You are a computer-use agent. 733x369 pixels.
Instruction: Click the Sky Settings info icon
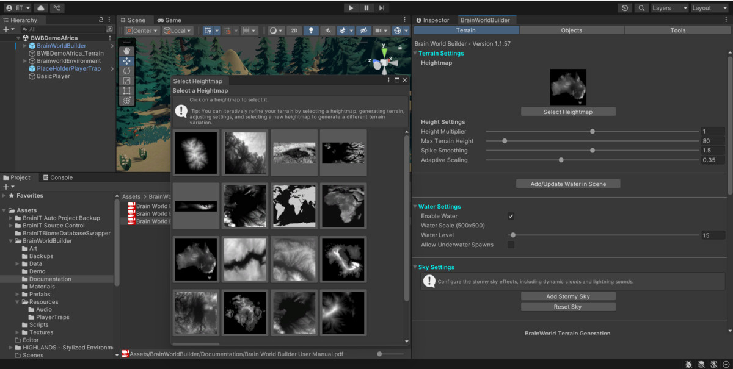pos(429,281)
